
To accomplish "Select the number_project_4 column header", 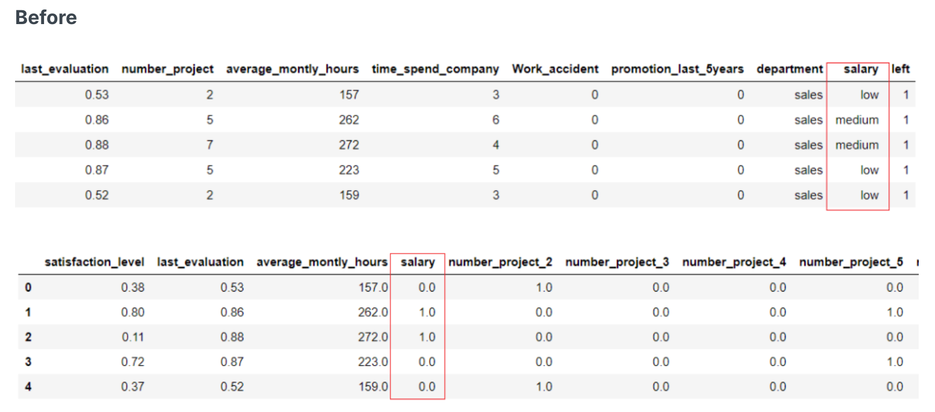I will click(x=734, y=262).
